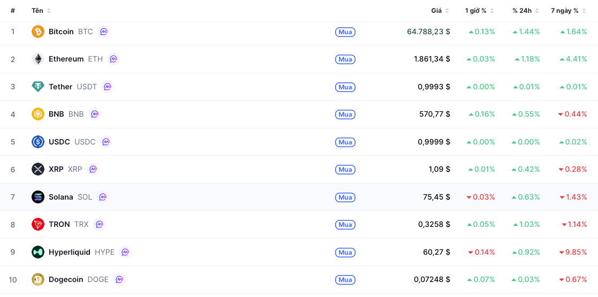Click the TRON price 0,3258 $
This screenshot has height=297, width=598.
(x=434, y=225)
